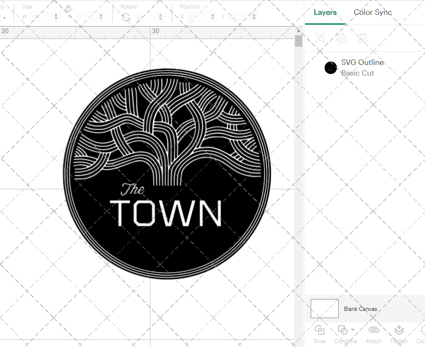Click the Attach paperclip icon
Image resolution: width=425 pixels, height=347 pixels.
[374, 330]
